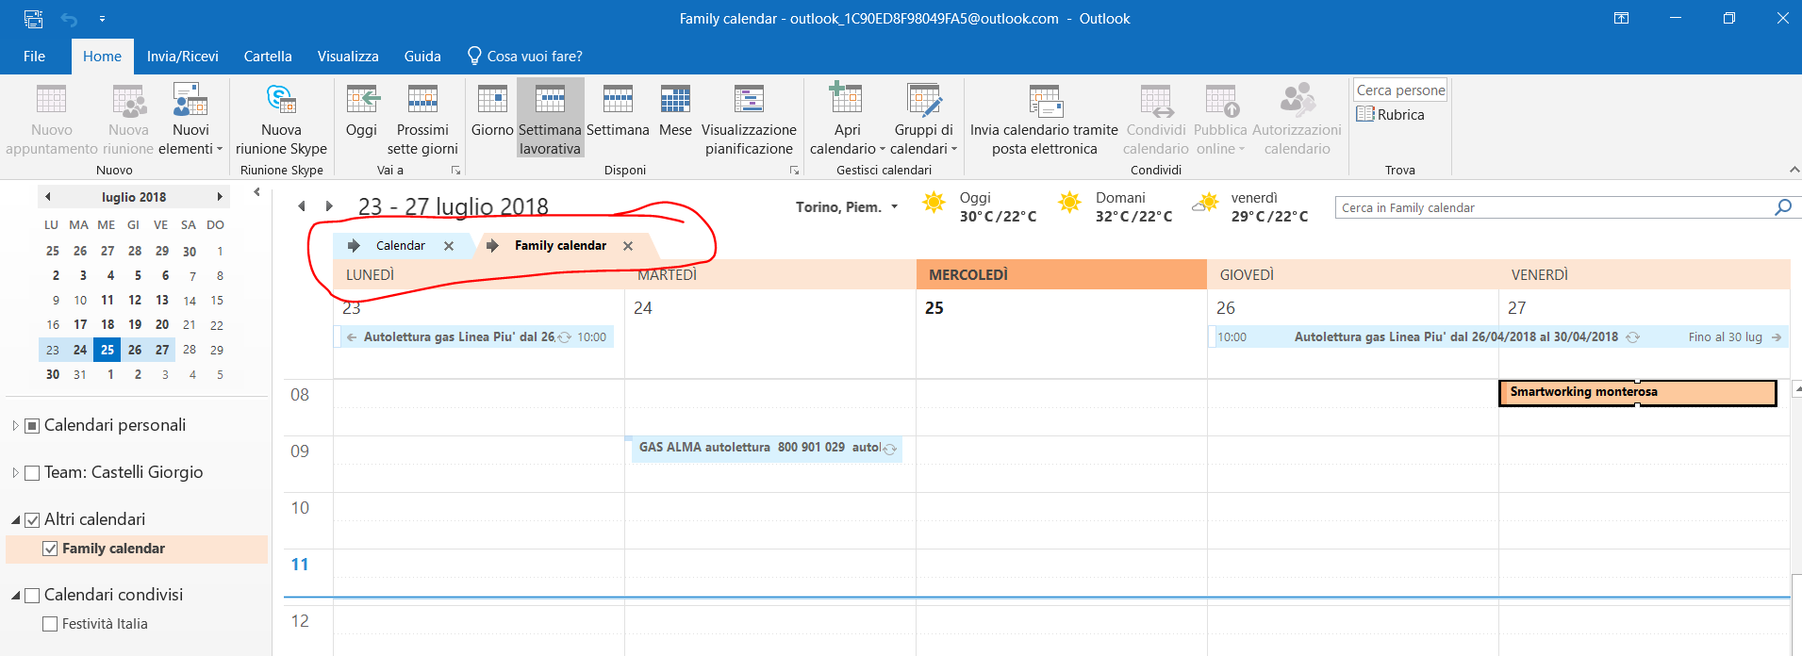Check the Team: Castelli Giorgio checkbox
The height and width of the screenshot is (656, 1802).
tap(32, 473)
